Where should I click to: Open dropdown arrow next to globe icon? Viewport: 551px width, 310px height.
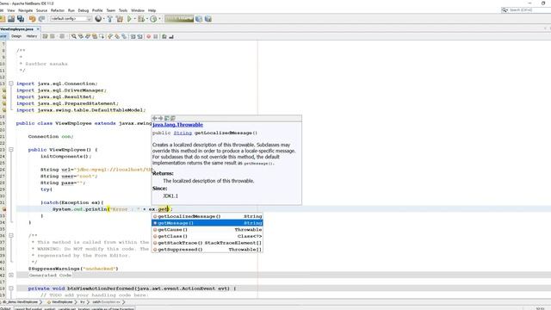tap(104, 19)
